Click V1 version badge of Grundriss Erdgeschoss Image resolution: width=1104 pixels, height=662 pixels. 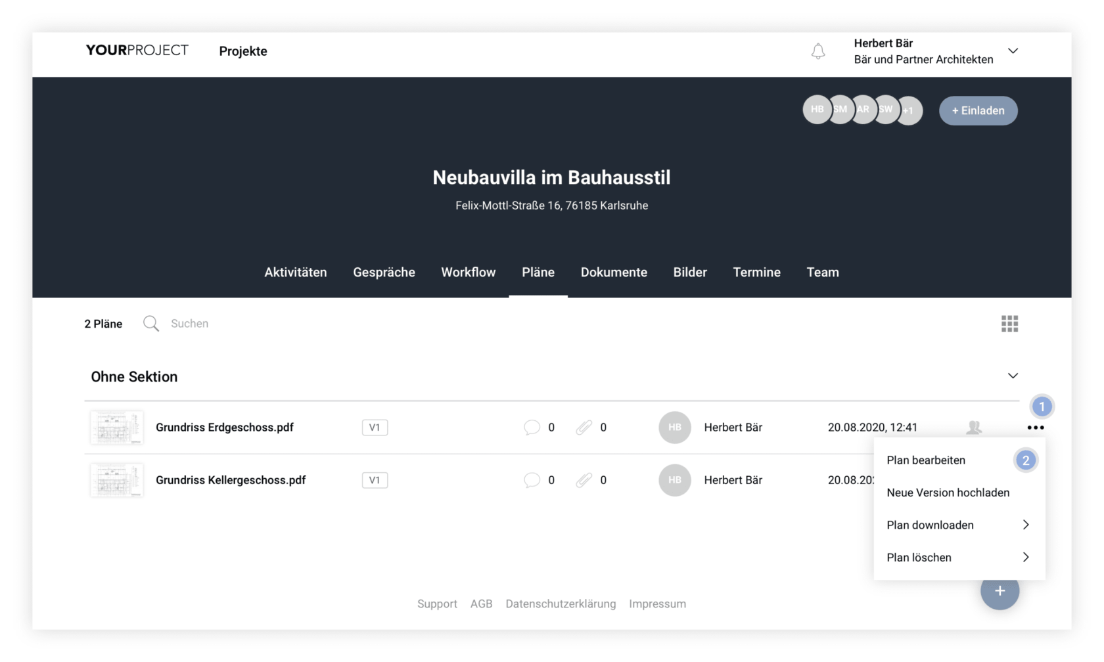(375, 428)
